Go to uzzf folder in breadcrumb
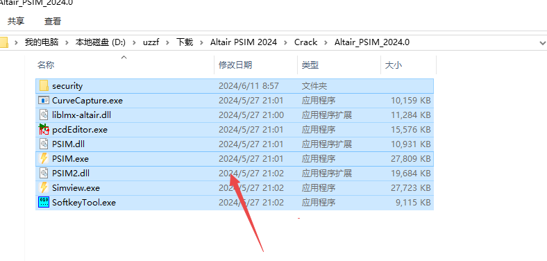 pos(151,42)
